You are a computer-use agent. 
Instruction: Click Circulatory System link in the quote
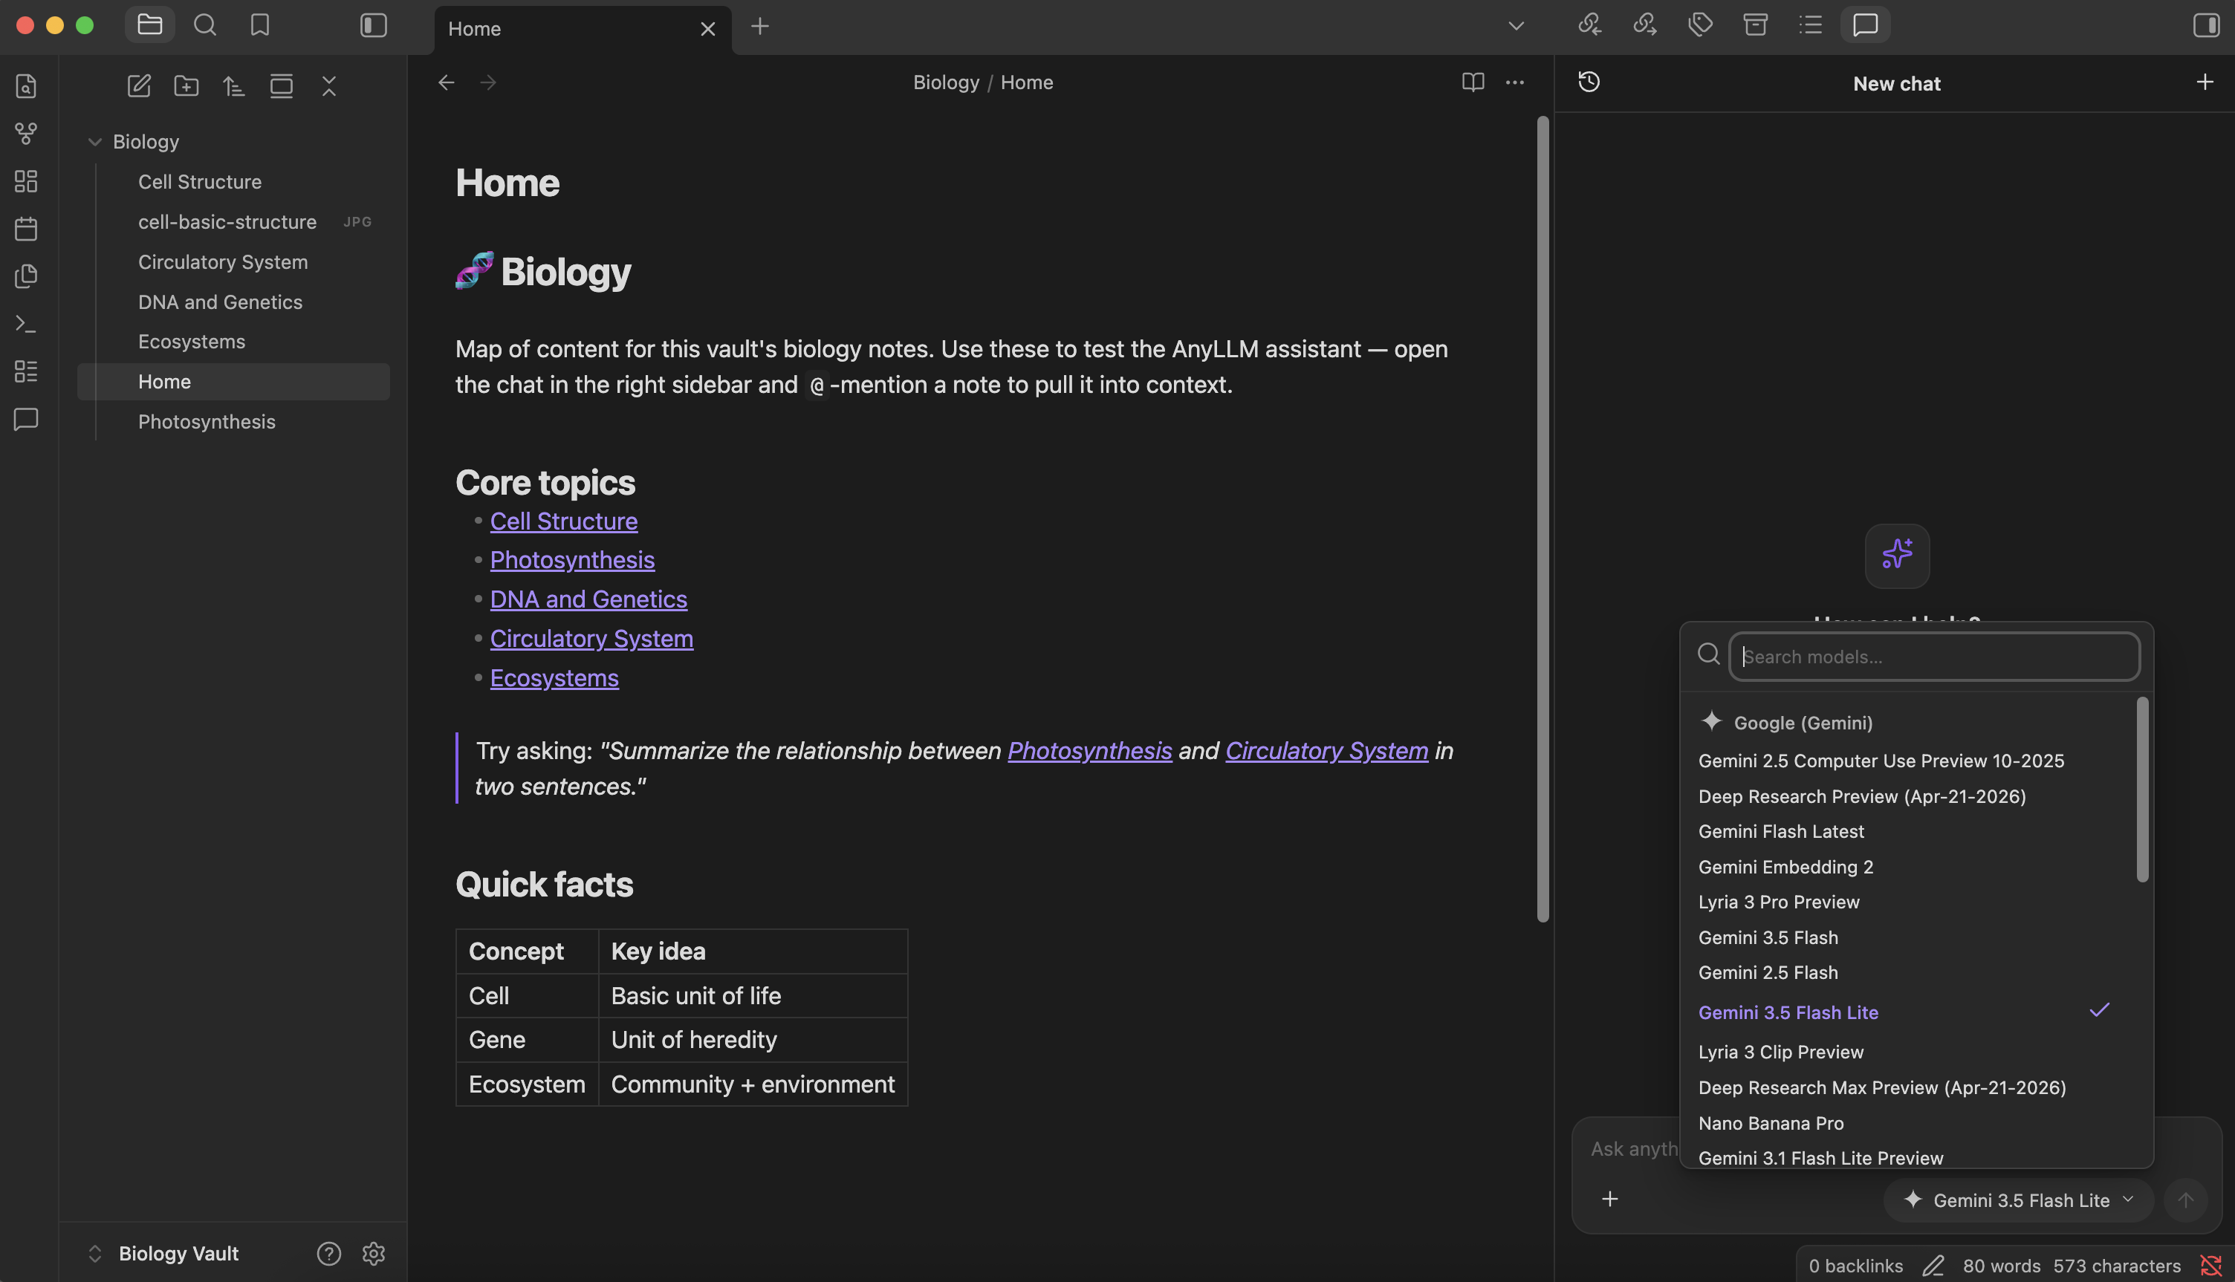tap(1326, 750)
